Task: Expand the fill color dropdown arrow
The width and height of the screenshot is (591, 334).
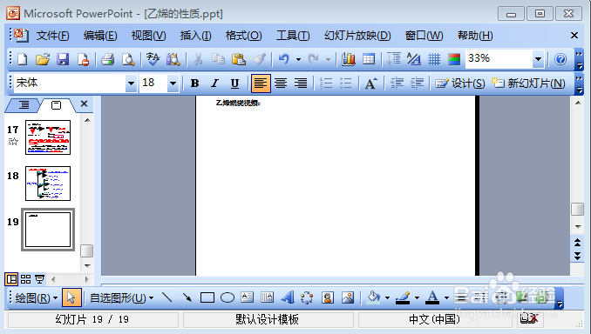Action: coord(387,297)
